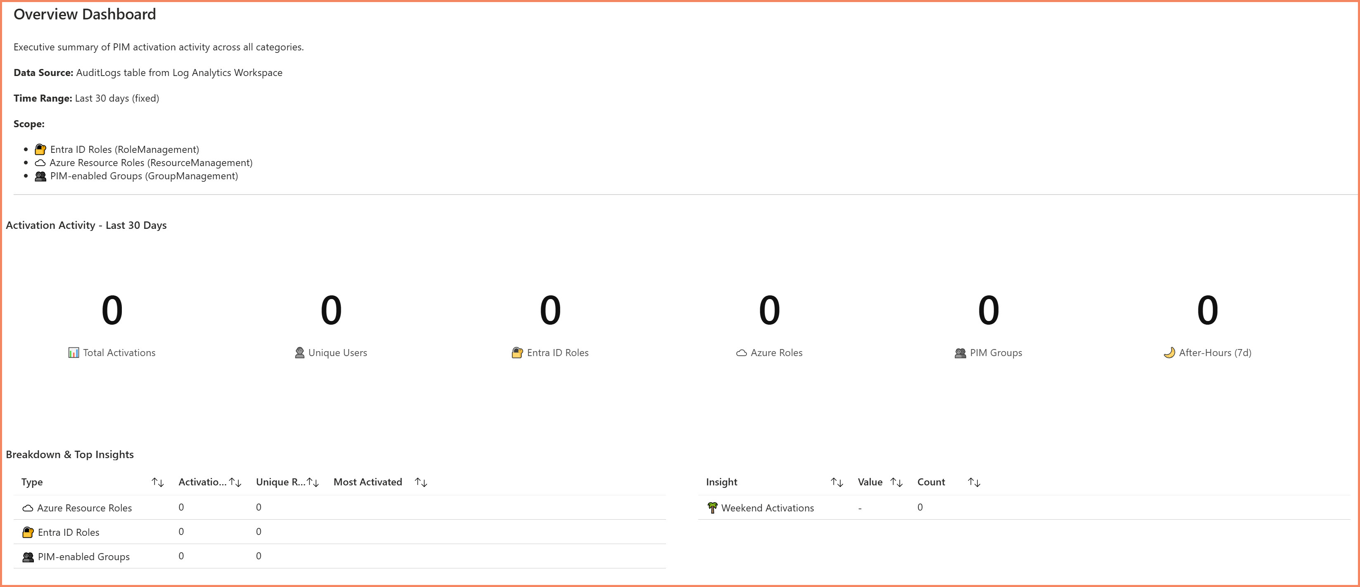Click the moon icon beside After-Hours (7d)
1360x587 pixels.
pyautogui.click(x=1171, y=352)
